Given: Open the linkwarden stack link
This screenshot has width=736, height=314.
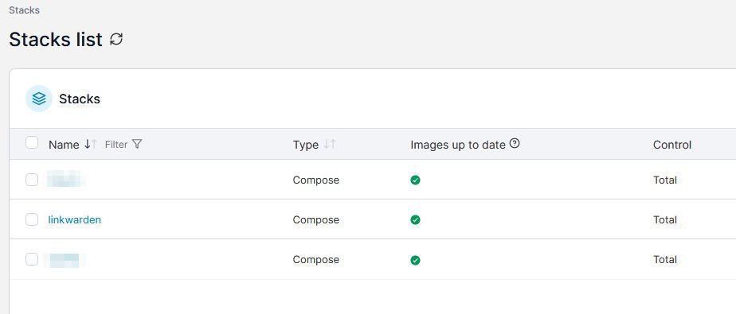Looking at the screenshot, I should [75, 219].
